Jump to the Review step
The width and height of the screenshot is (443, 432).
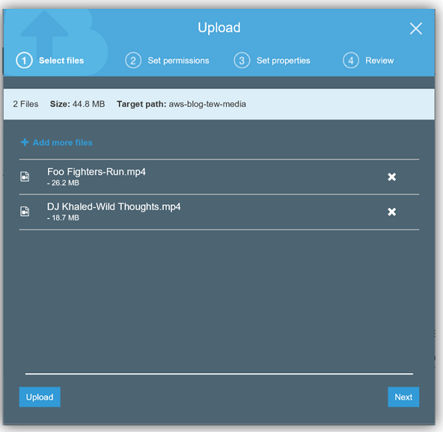coord(379,60)
